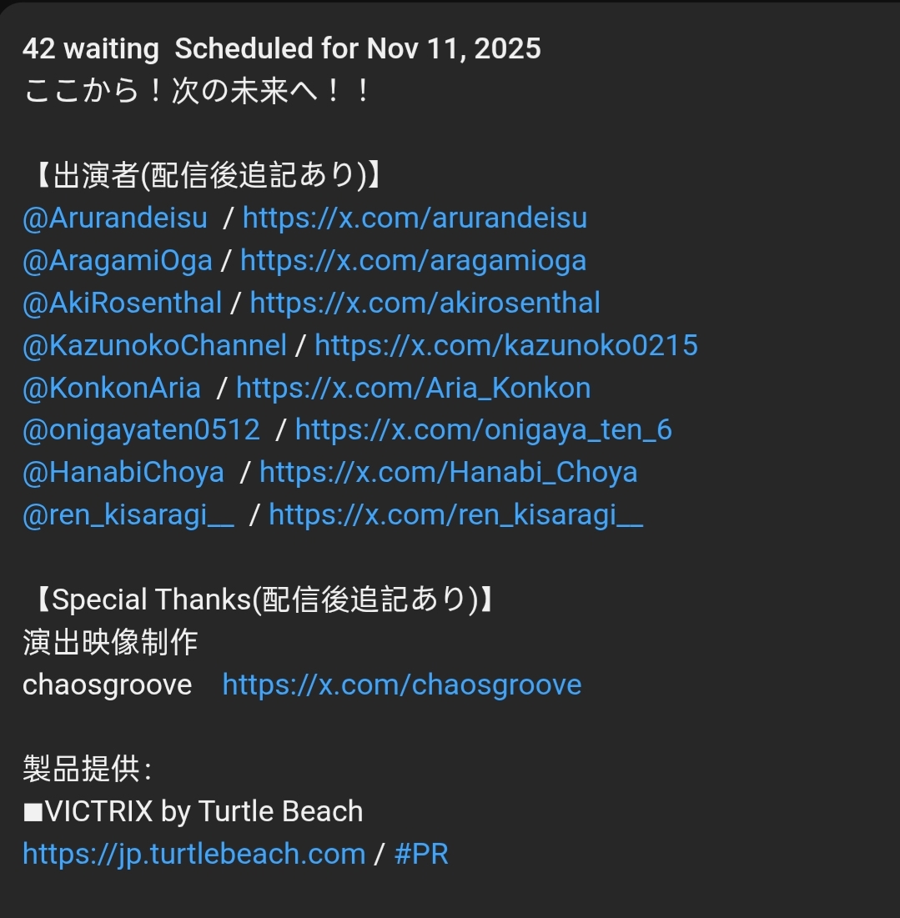The width and height of the screenshot is (900, 918).
Task: Visit the x.com/onigaya_ten_6 link
Action: click(x=483, y=430)
